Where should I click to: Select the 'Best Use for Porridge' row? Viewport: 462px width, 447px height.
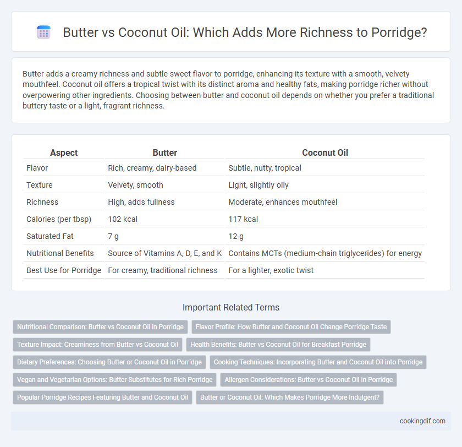click(224, 270)
